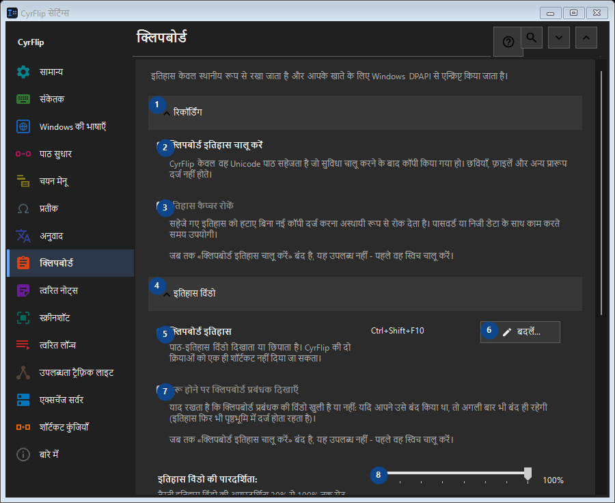Image resolution: width=615 pixels, height=503 pixels.
Task: Open the red त्वरित लॉन्च icon
Action: pos(23,345)
